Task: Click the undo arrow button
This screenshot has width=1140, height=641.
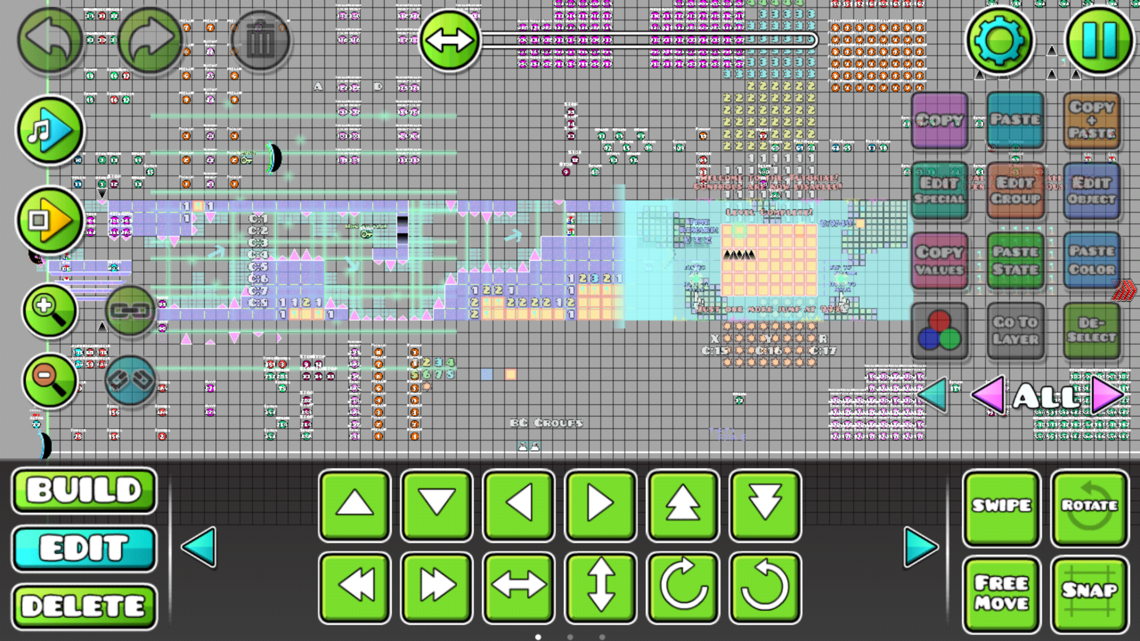Action: 50,40
